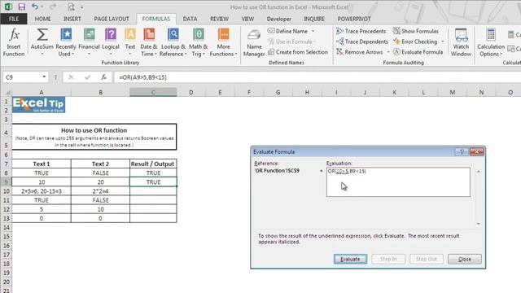The image size is (521, 293).
Task: Switch to the VIEW tab
Action: [247, 19]
